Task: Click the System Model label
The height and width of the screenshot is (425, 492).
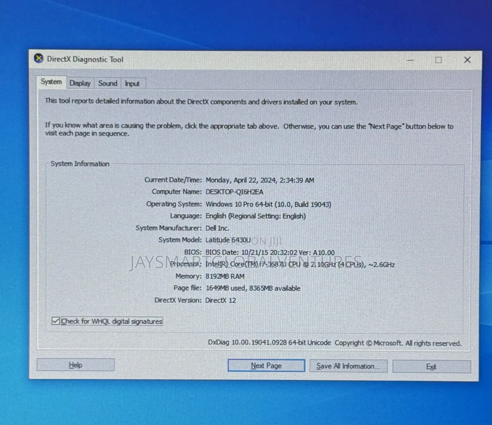Action: pos(180,240)
